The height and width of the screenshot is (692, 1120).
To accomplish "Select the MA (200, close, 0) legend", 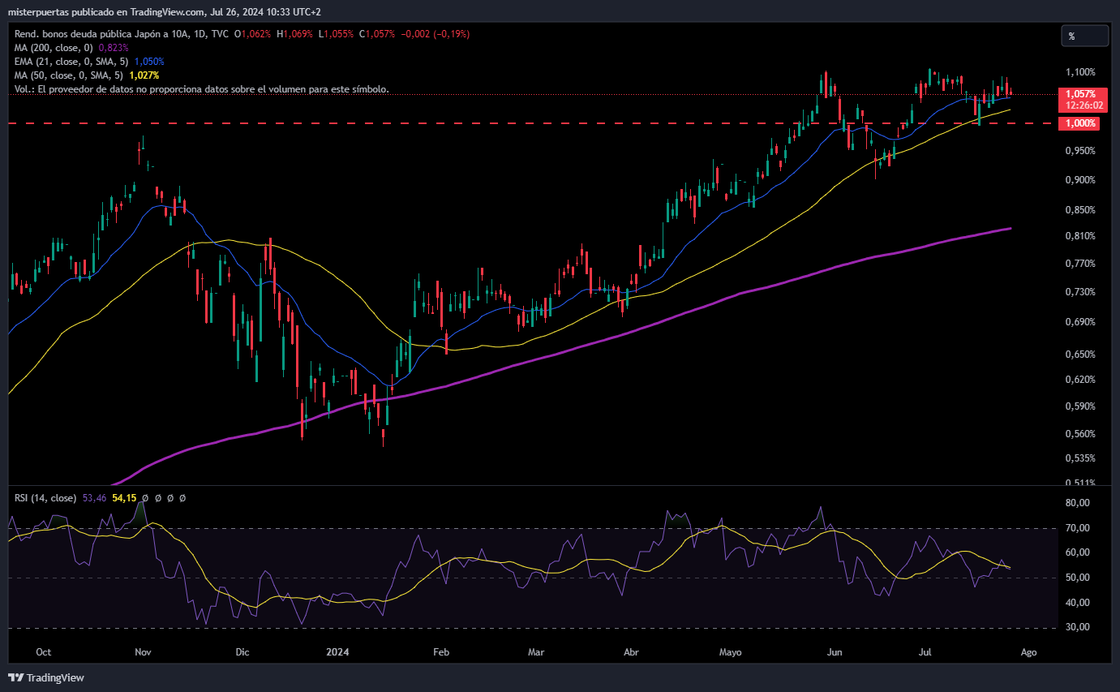I will pyautogui.click(x=54, y=48).
